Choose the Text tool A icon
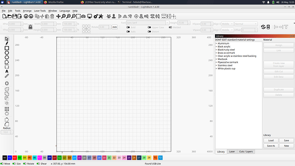 pyautogui.click(x=7, y=71)
